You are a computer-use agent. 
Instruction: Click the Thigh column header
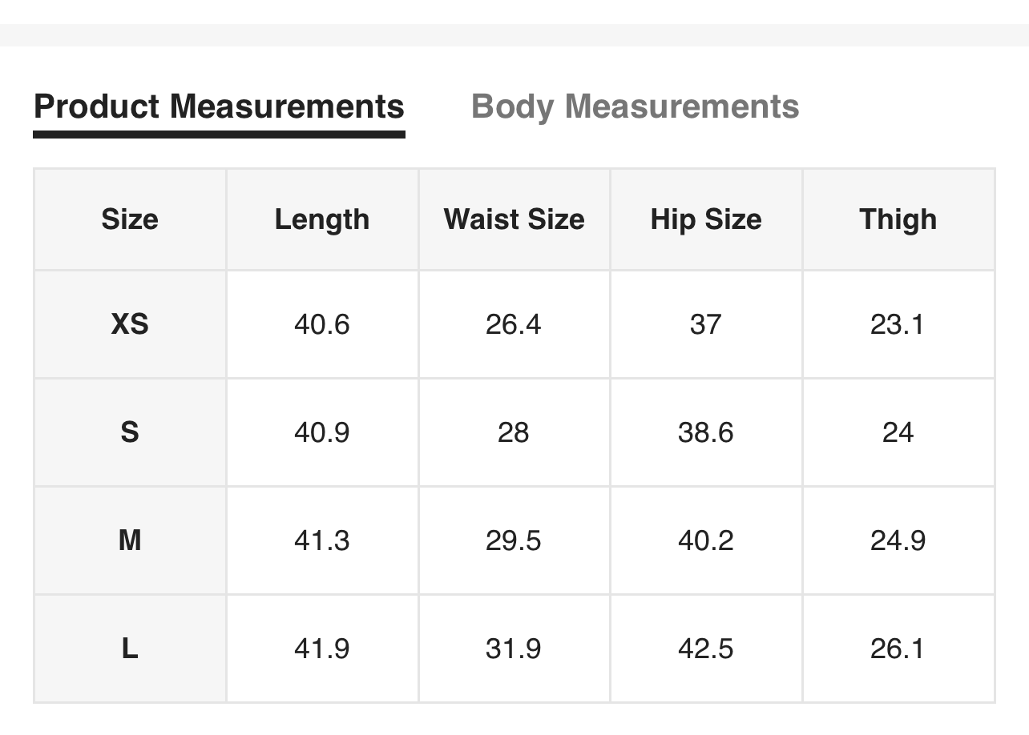tap(898, 219)
